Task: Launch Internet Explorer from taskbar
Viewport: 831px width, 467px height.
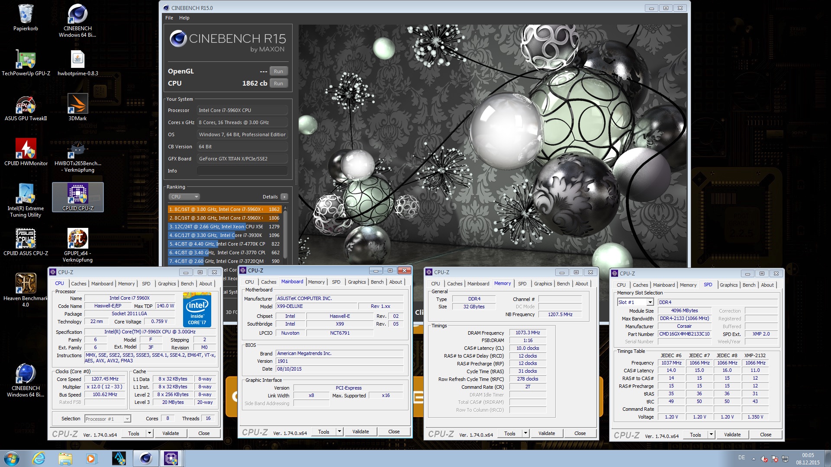Action: coord(39,458)
